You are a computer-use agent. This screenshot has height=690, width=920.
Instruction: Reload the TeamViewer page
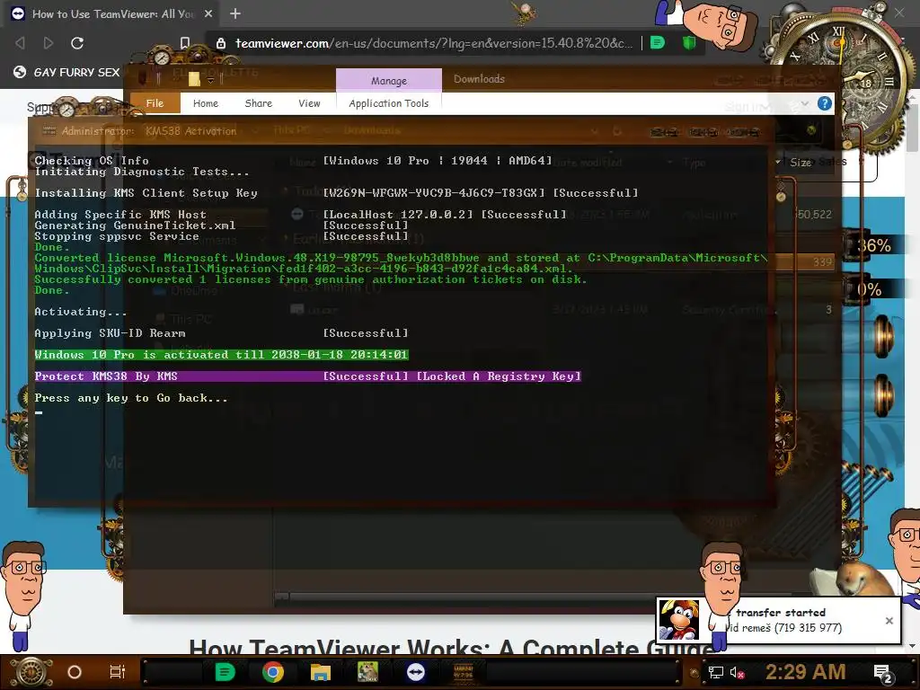(x=77, y=43)
